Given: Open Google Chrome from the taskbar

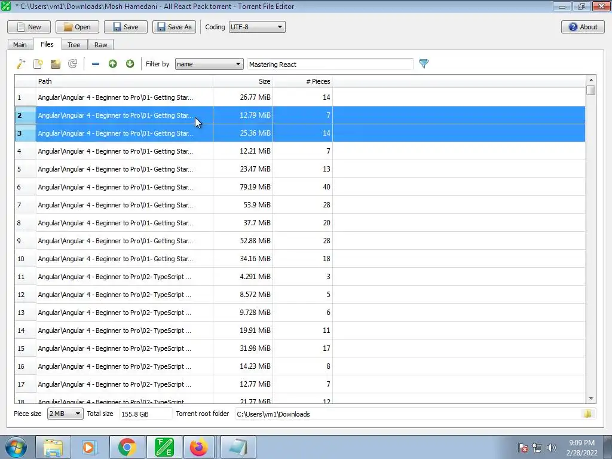Looking at the screenshot, I should coord(127,447).
